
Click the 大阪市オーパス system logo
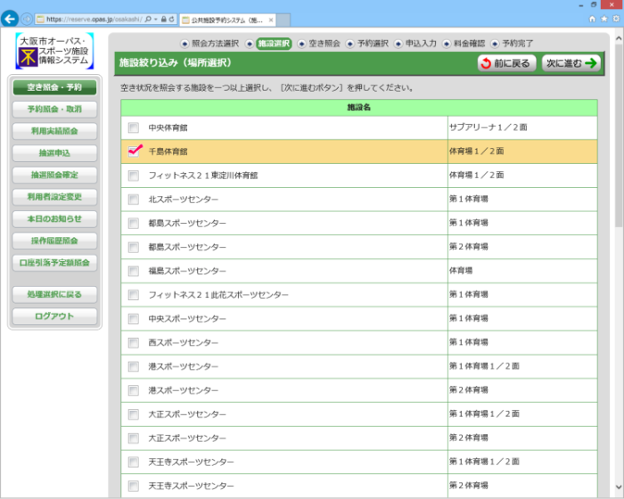tap(54, 51)
